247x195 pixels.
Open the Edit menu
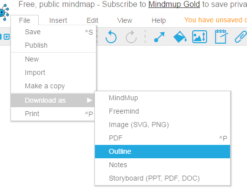pyautogui.click(x=92, y=20)
